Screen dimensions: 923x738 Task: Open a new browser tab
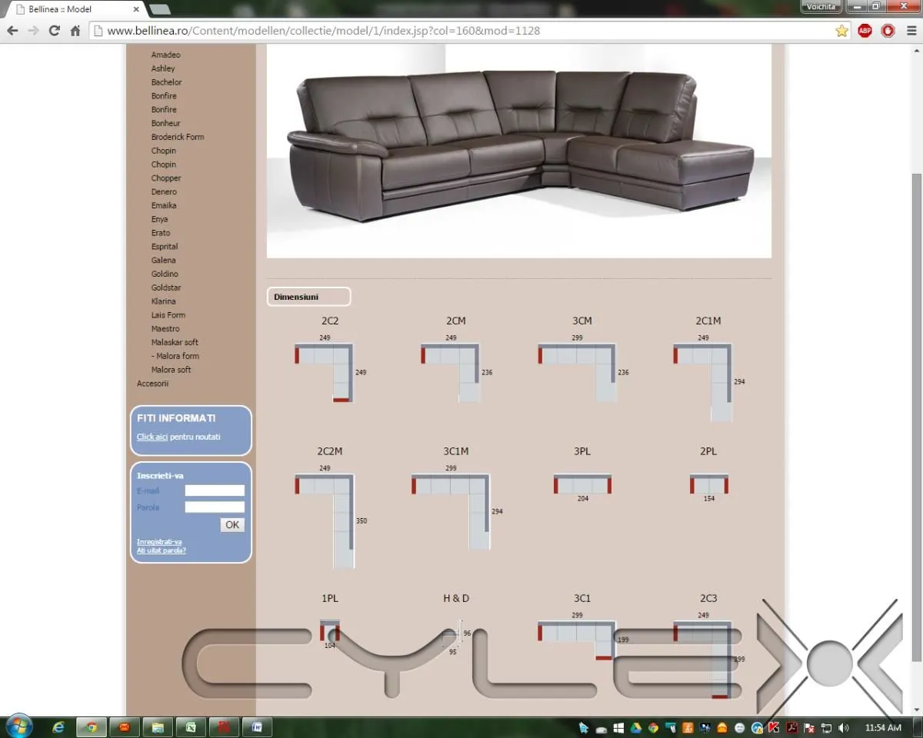[159, 9]
